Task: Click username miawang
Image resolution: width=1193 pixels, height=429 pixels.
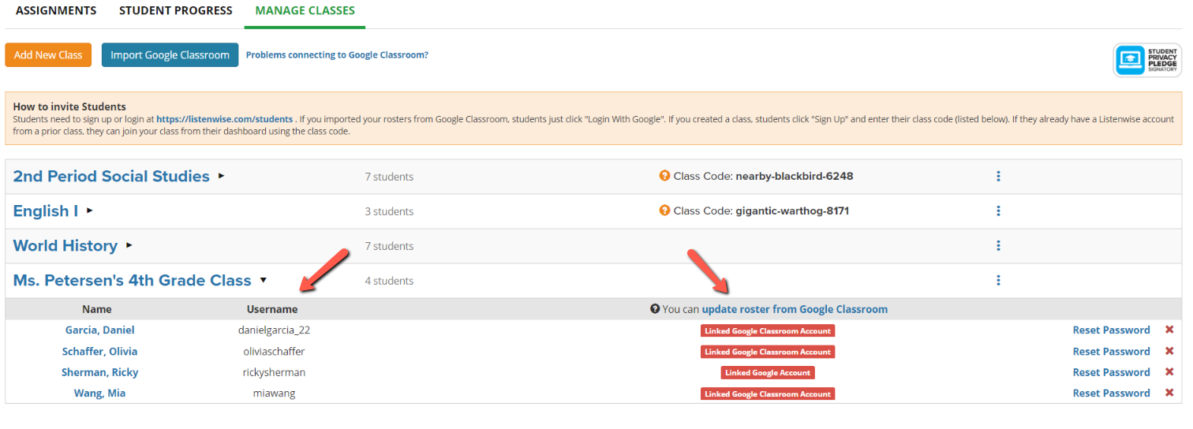Action: point(274,394)
